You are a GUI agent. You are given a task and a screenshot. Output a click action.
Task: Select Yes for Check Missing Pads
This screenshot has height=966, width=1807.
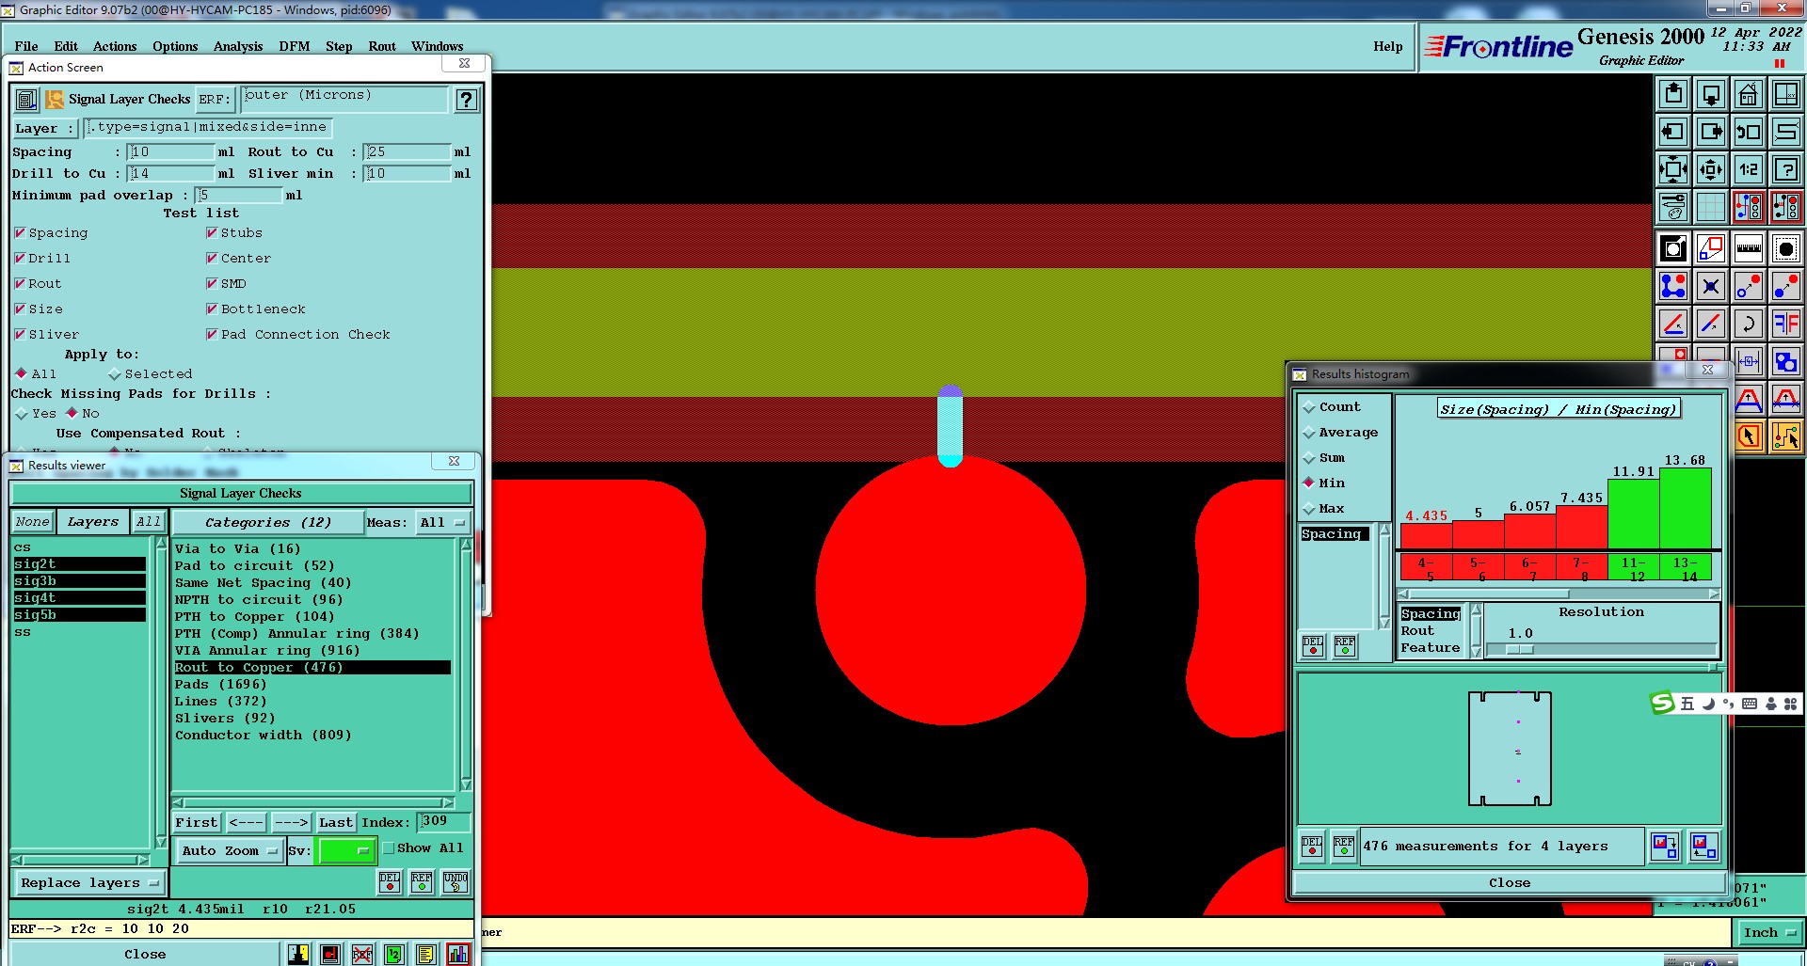pos(22,413)
